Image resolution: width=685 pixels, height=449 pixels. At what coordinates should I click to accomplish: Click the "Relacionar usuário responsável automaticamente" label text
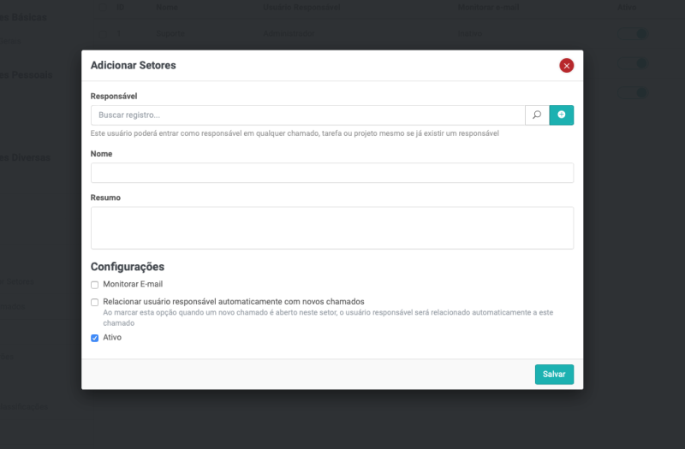tap(234, 302)
